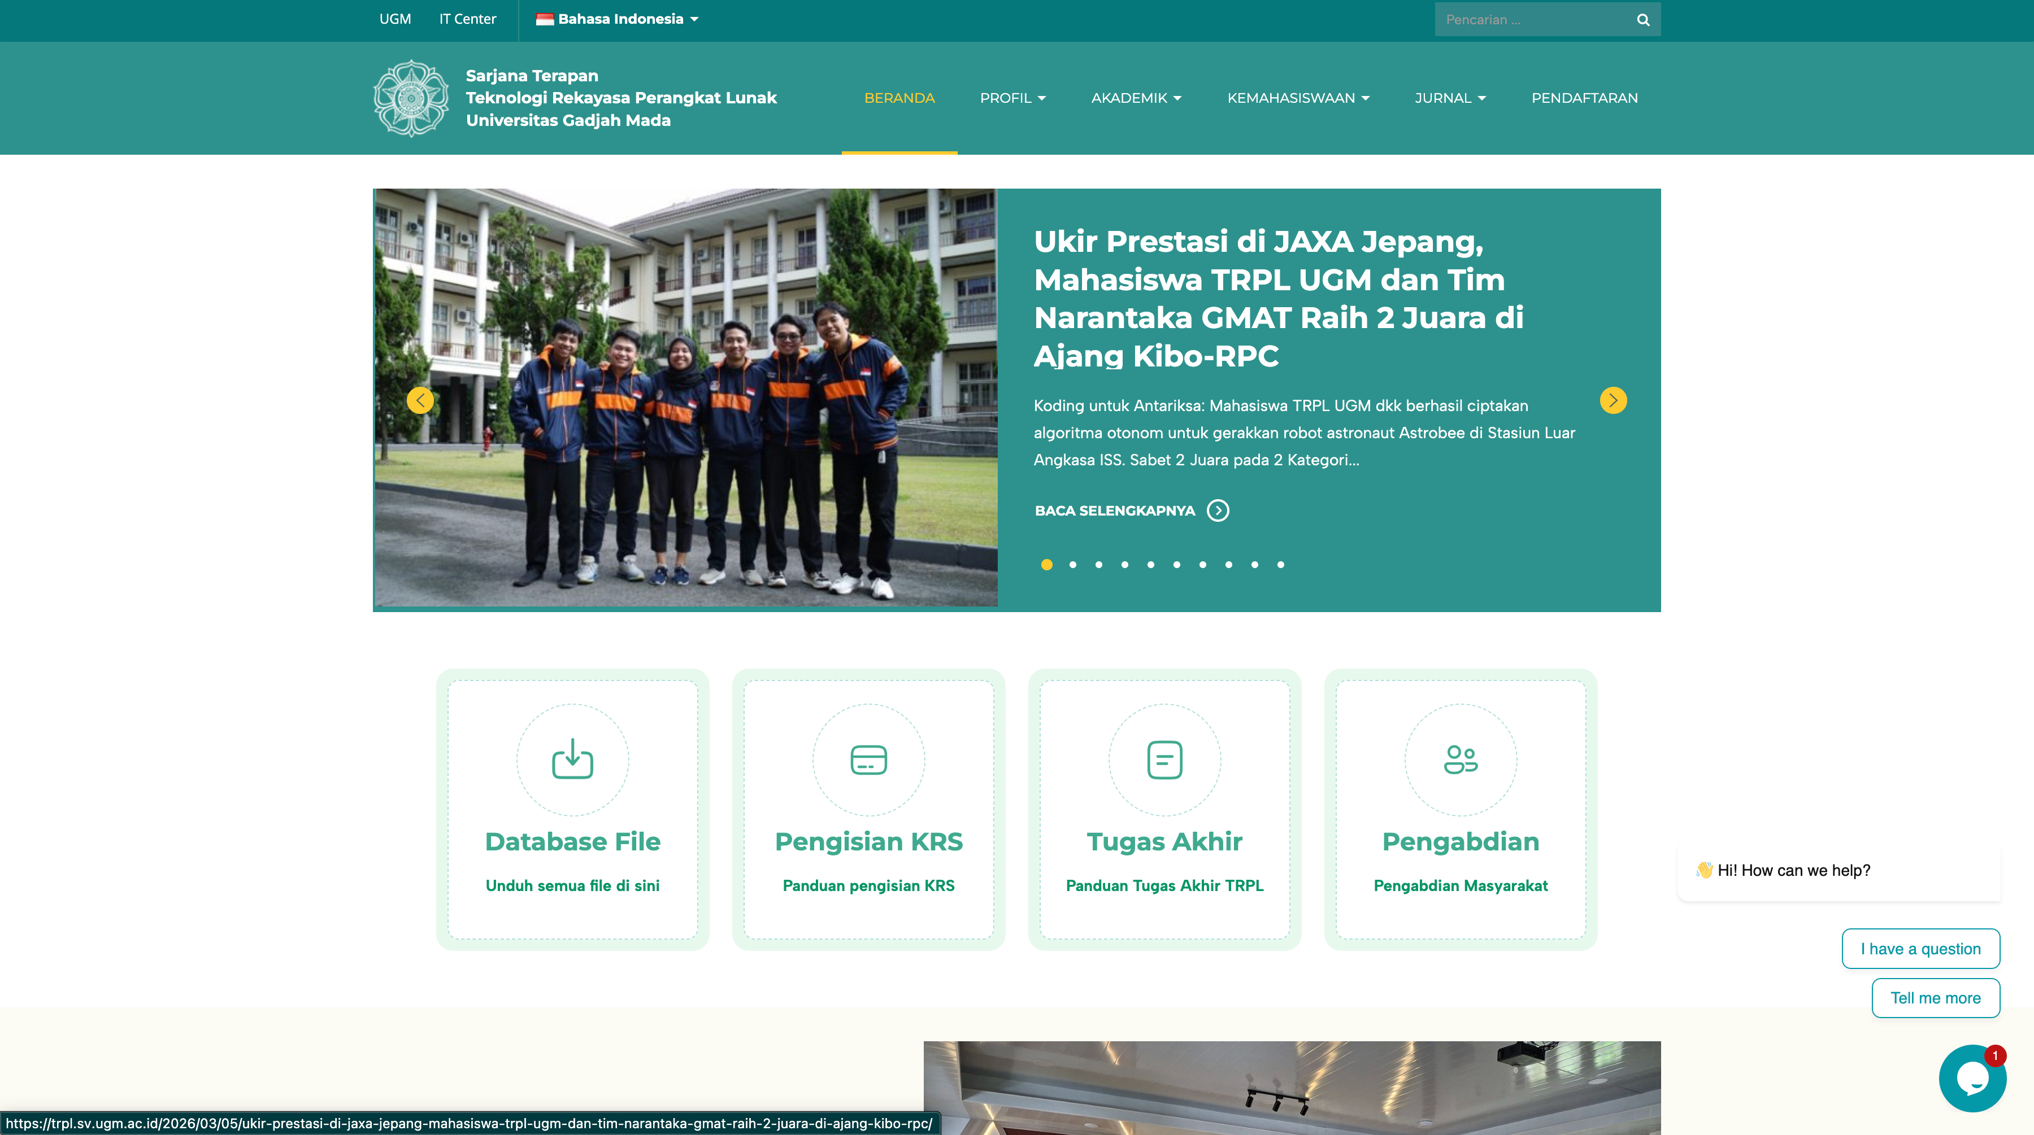
Task: Open the UGM link in top bar
Action: [395, 19]
